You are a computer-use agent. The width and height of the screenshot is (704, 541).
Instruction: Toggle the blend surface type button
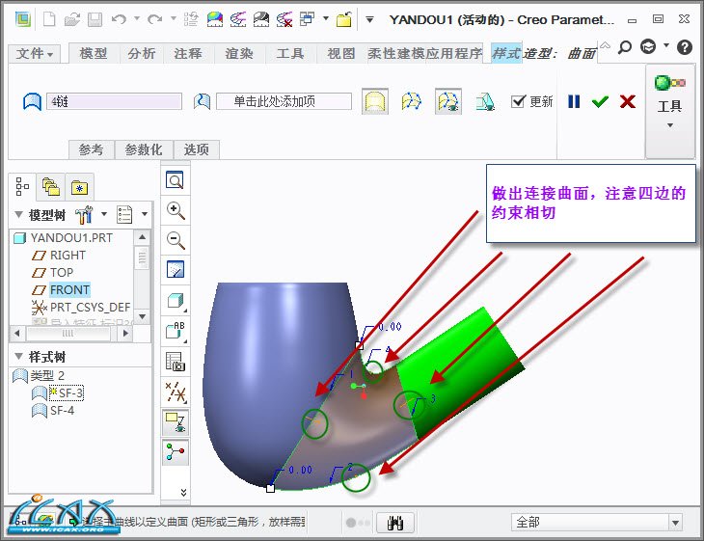(x=448, y=101)
